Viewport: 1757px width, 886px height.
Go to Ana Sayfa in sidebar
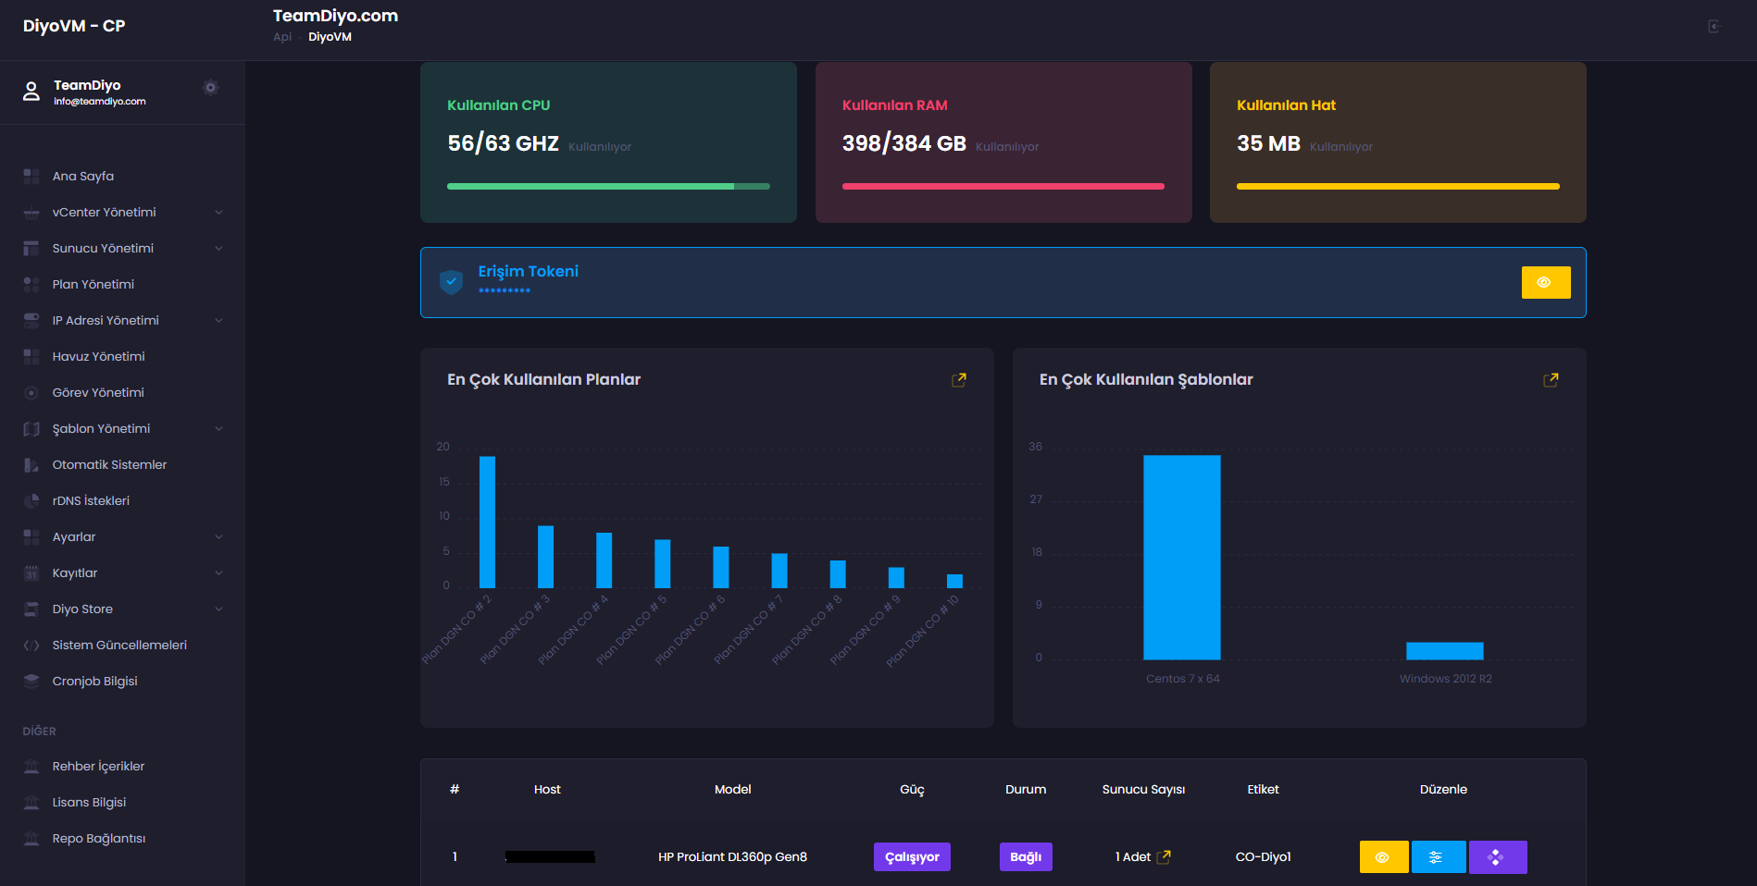83,177
